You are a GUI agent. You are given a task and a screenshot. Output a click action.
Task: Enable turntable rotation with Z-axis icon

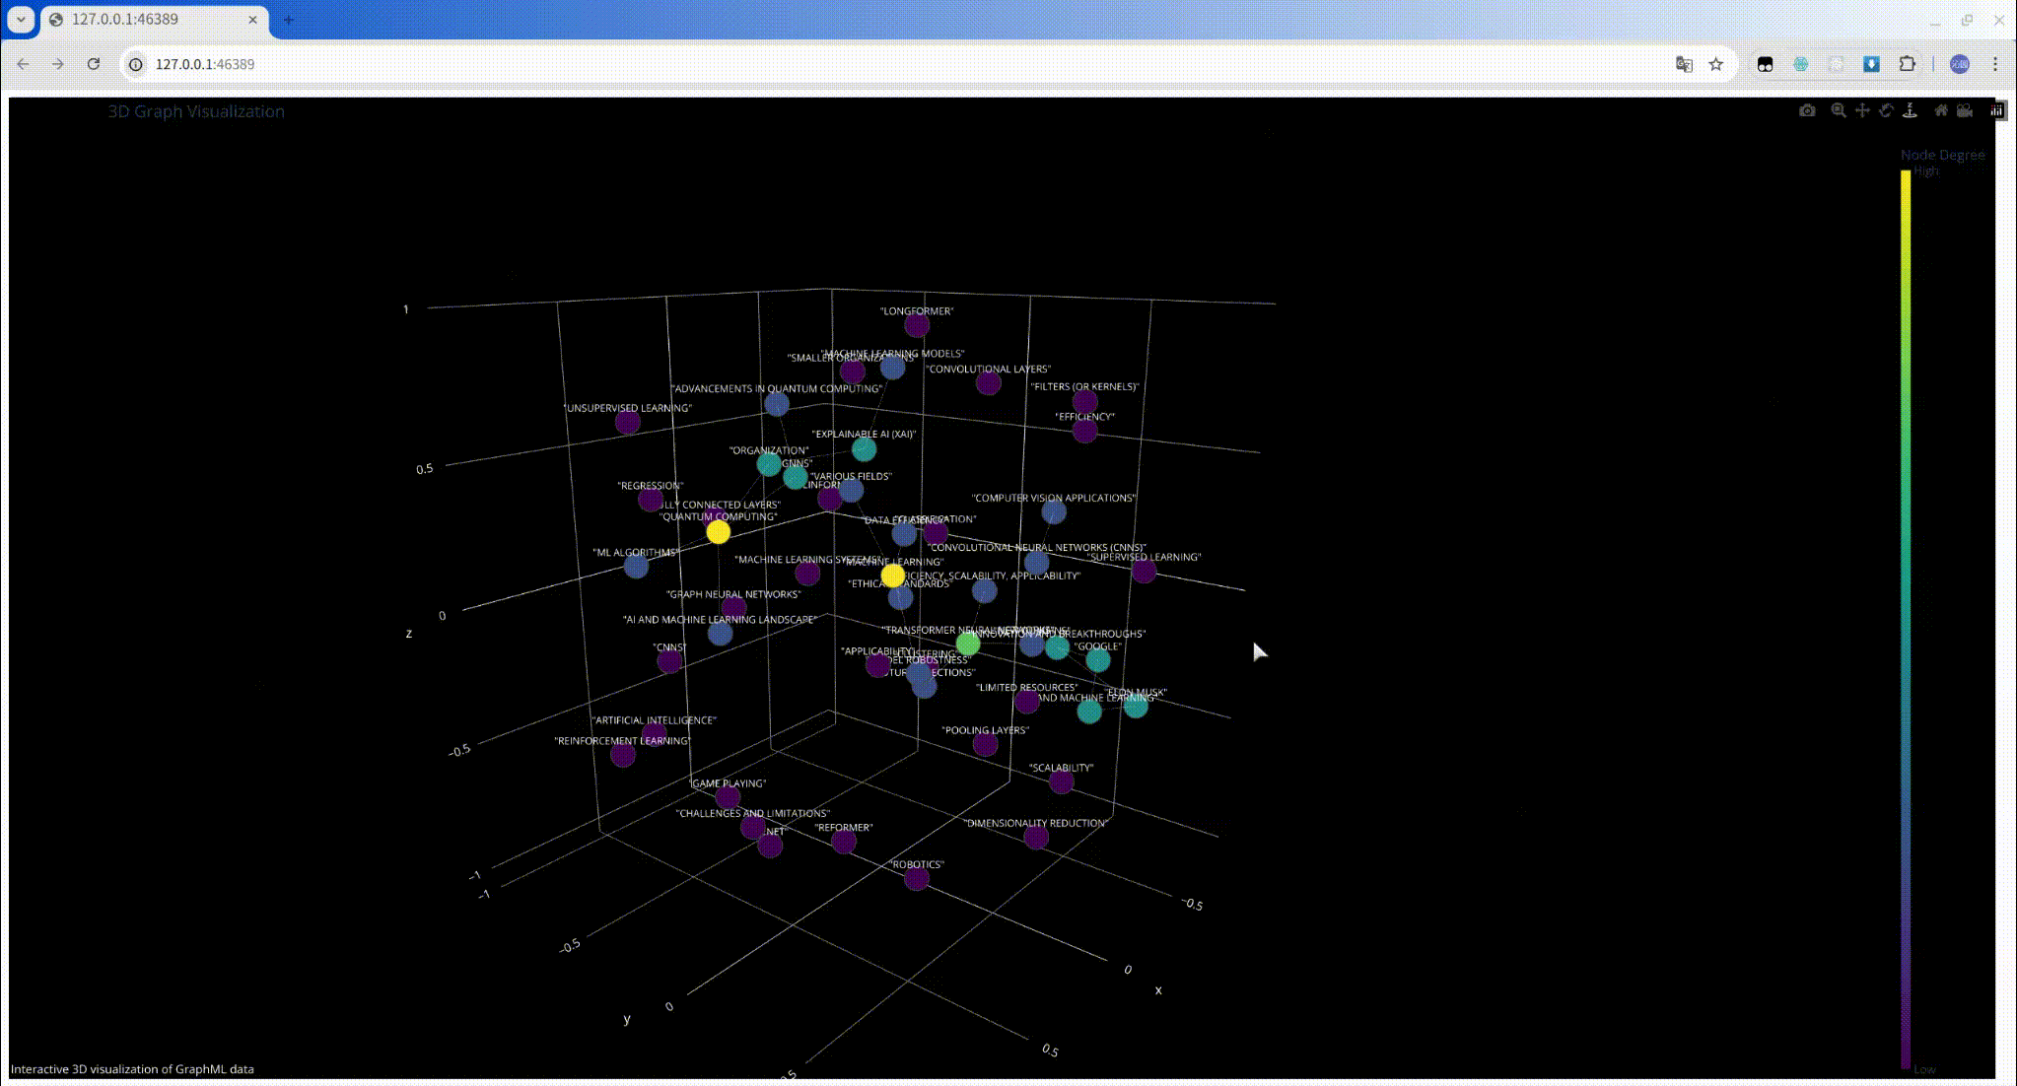pos(1910,110)
